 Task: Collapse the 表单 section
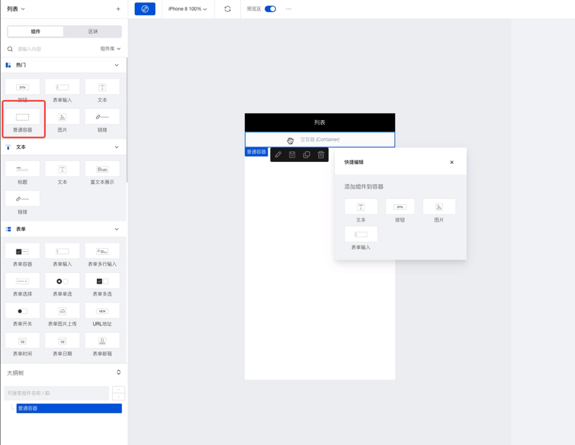pyautogui.click(x=117, y=229)
